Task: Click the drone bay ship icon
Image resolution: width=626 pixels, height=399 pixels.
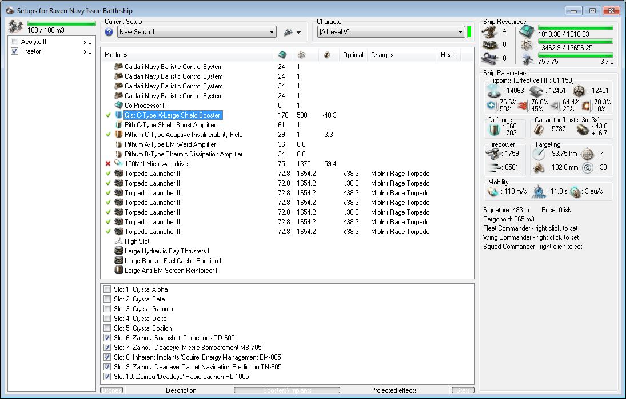Action: (x=16, y=26)
